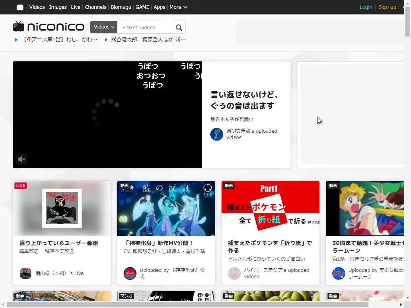The height and width of the screenshot is (308, 411).
Task: Open the 藍の反証 video thumbnail
Action: 166,208
